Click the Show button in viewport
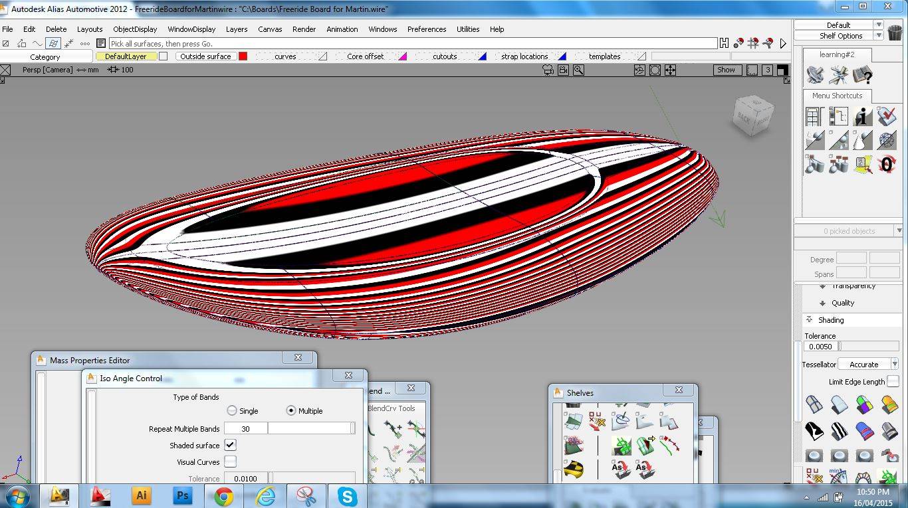The width and height of the screenshot is (908, 508). pos(726,70)
